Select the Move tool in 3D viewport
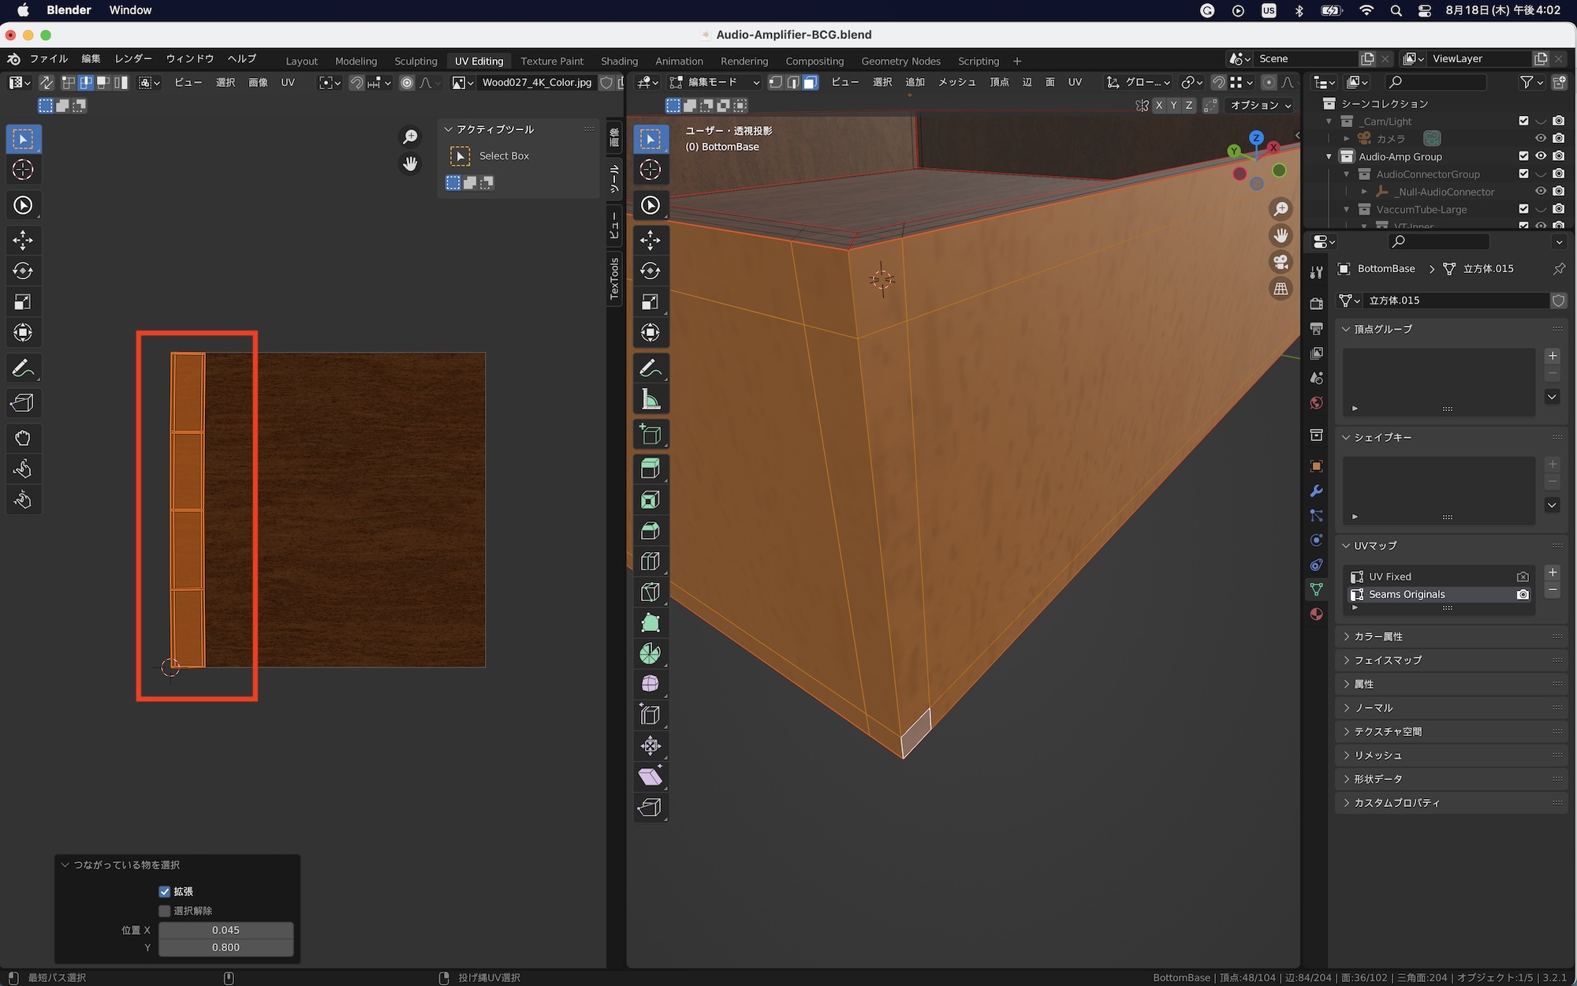 tap(651, 240)
